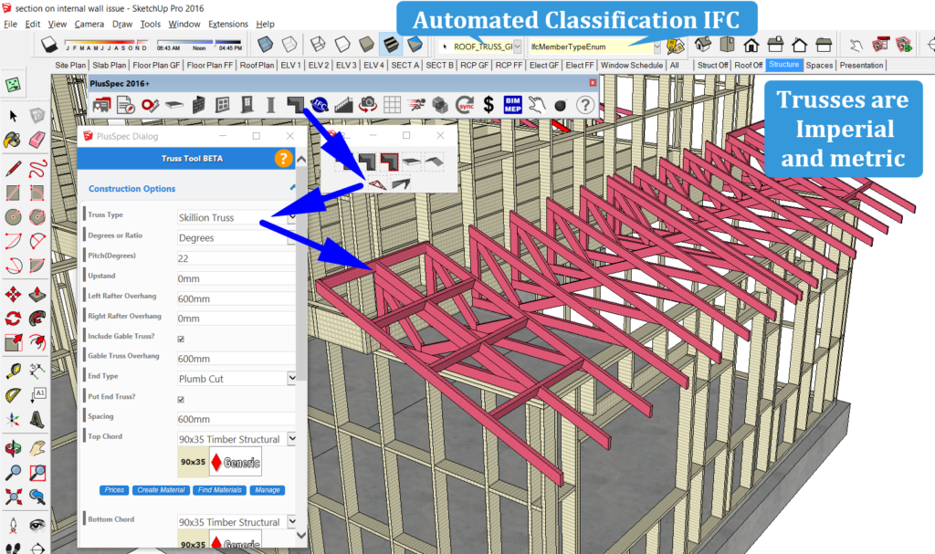Viewport: 935px width, 554px height.
Task: Open PlusSpec wall tool icon
Action: tap(198, 105)
